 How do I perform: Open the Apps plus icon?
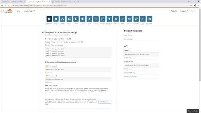(x=143, y=19)
